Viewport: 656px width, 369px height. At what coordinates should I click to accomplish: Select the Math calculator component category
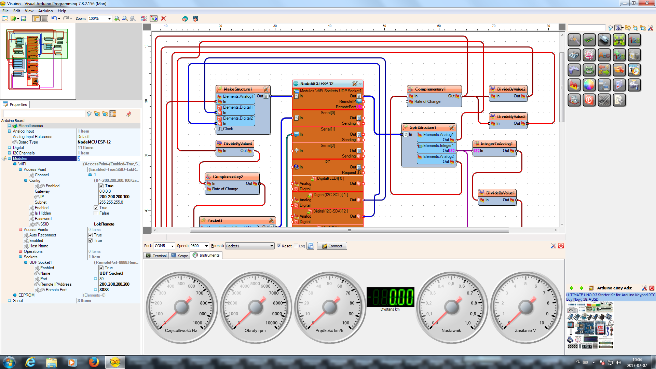(x=574, y=55)
